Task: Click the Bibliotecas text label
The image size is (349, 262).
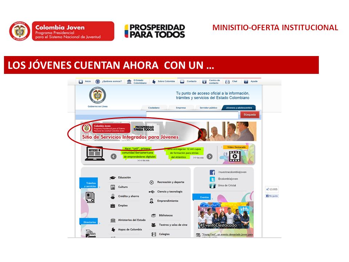Action: pos(166,215)
